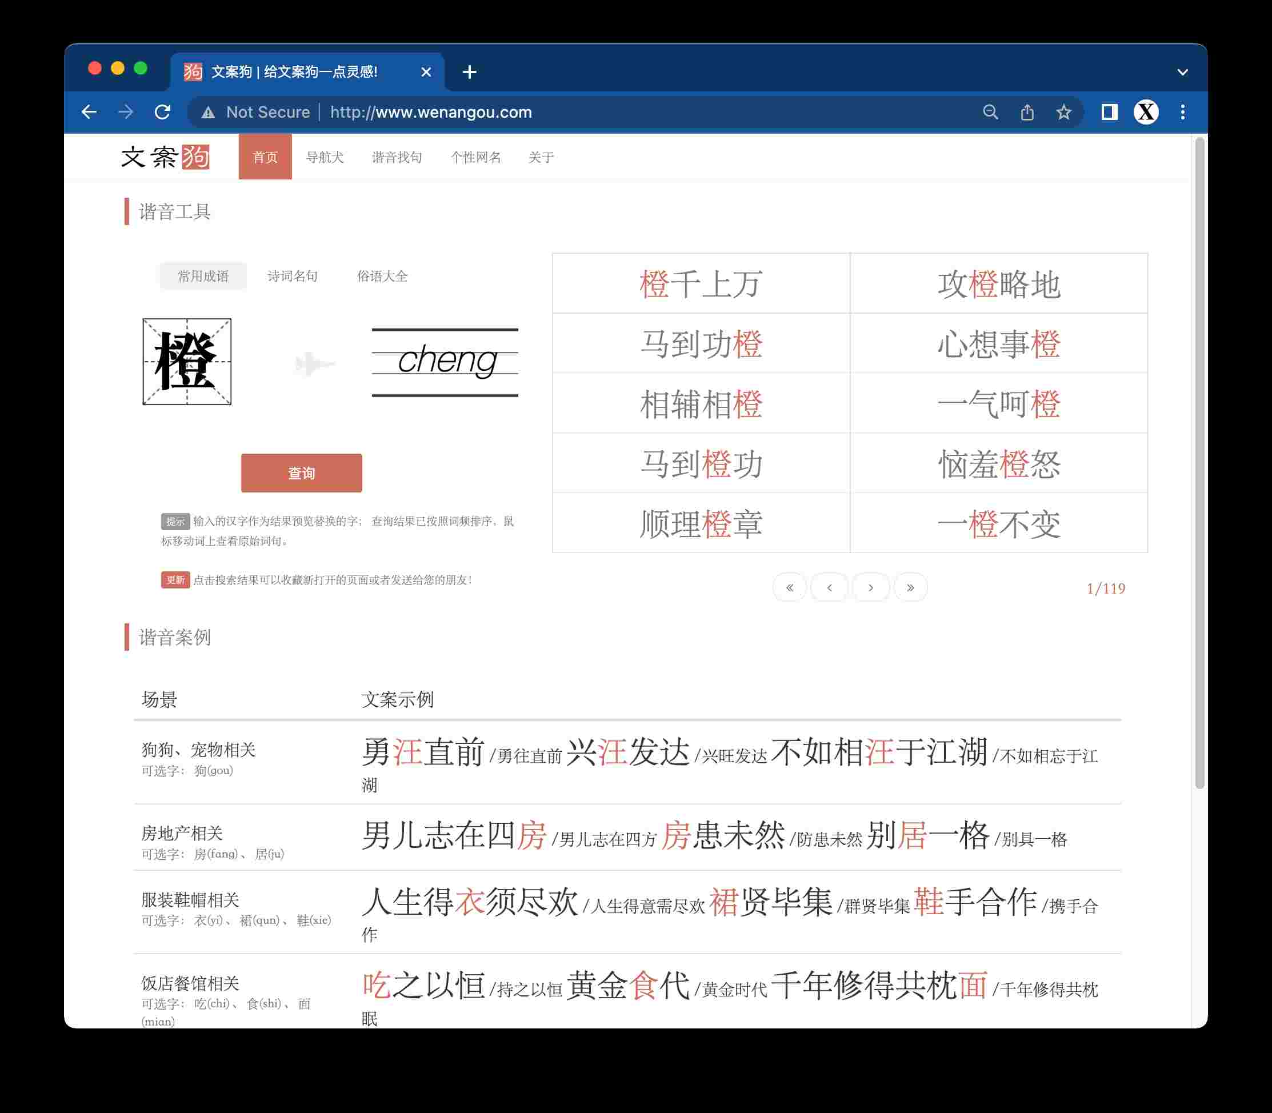Screen dimensions: 1272x1113
Task: Click the 狗狗、宠物相关 row label
Action: pos(198,750)
